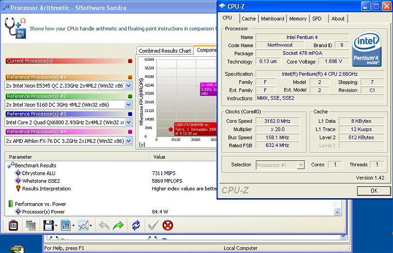Image resolution: width=393 pixels, height=253 pixels.
Task: Open the line graph icon in toolbar
Action: click(83, 226)
